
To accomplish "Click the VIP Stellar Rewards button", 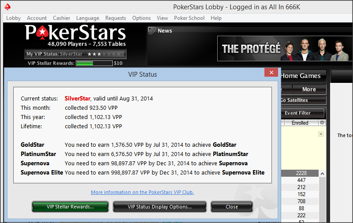I will click(x=70, y=207).
